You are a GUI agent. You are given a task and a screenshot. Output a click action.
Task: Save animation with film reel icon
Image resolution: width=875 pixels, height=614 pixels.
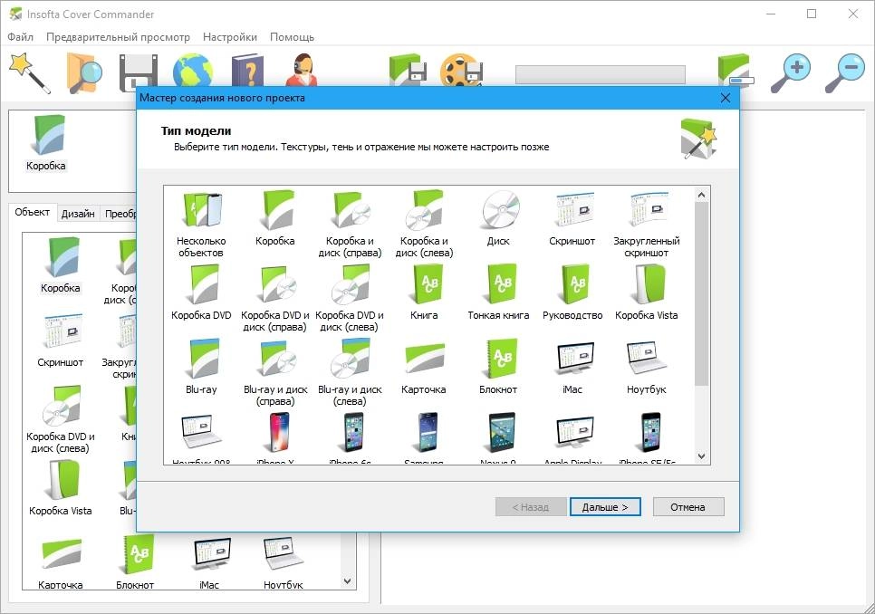461,71
